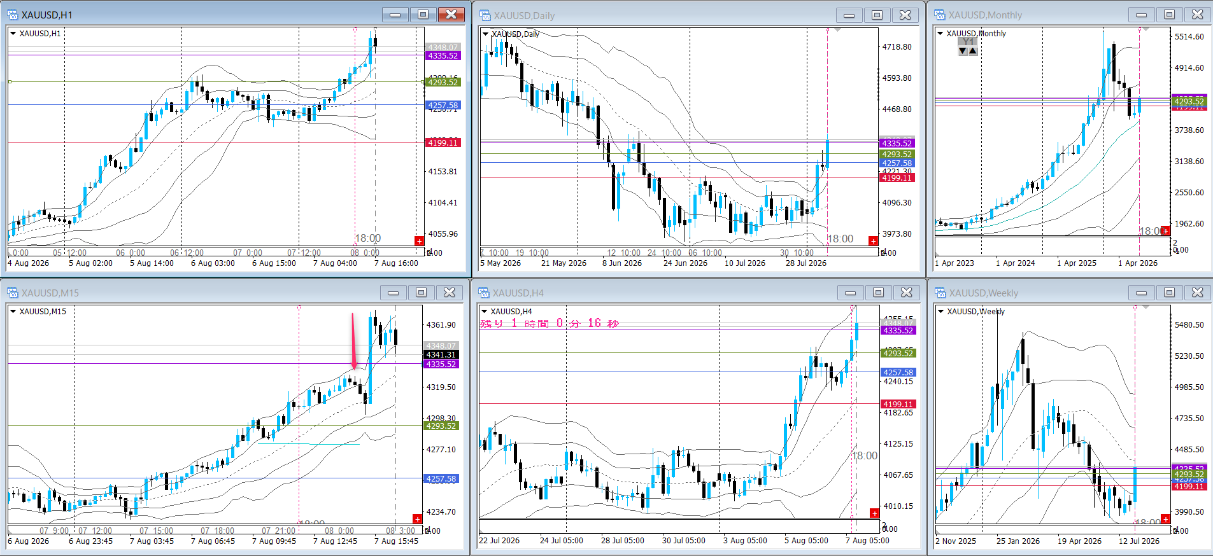Screen dimensions: 1213x556
Task: Click the red plus icon in Weekly chart
Action: pos(1165,519)
